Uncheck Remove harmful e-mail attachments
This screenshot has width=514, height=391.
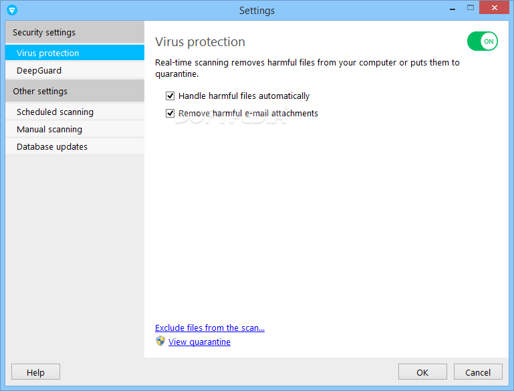pos(170,114)
